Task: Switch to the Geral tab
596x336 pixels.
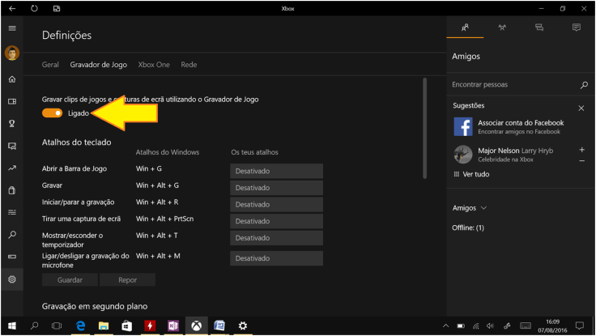Action: tap(50, 64)
